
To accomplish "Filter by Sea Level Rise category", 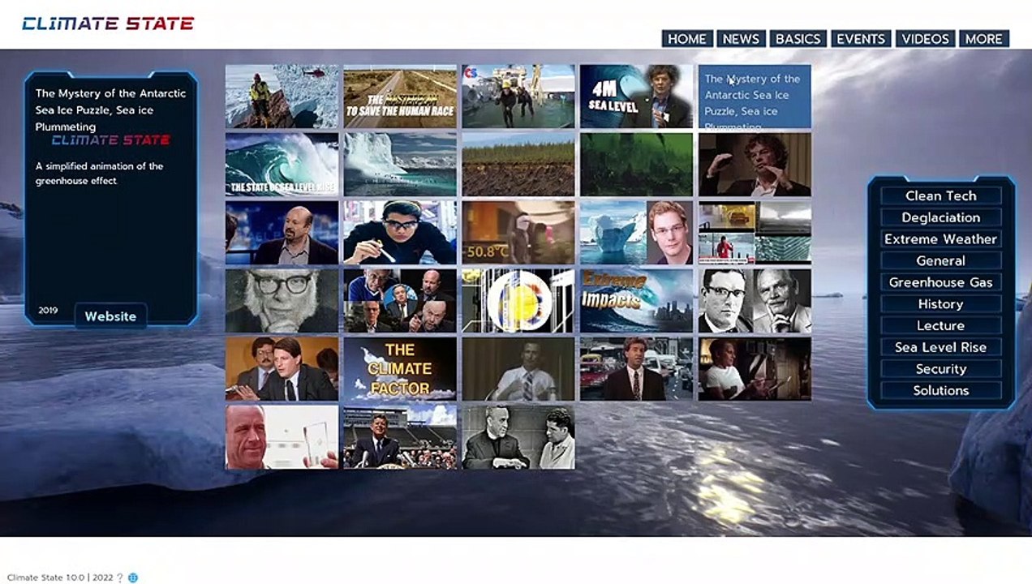I will [x=941, y=347].
